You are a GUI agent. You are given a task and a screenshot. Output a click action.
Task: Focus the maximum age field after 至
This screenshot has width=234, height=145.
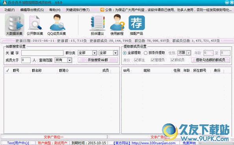click(x=225, y=53)
